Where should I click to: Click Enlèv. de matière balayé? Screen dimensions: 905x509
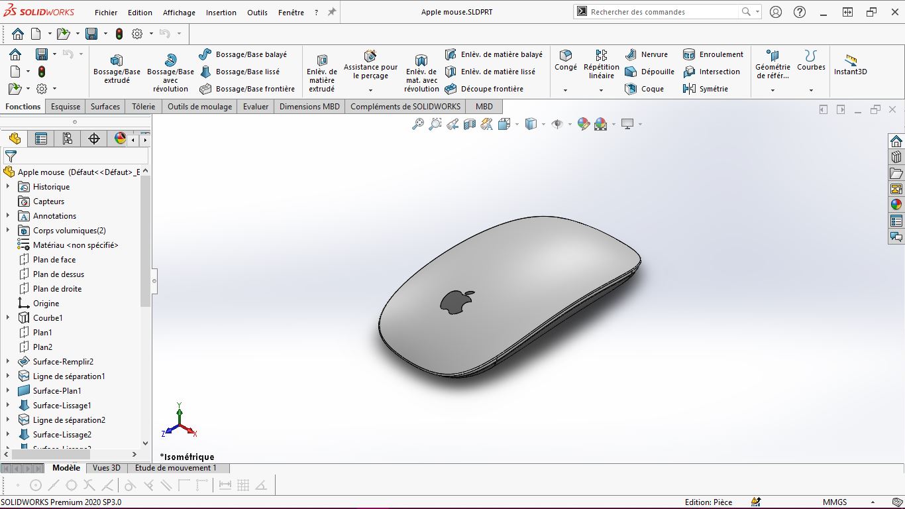(x=494, y=54)
